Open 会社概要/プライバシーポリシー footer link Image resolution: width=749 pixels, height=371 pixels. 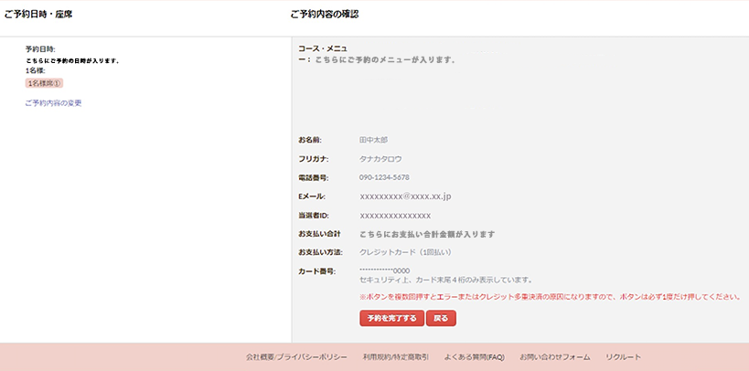point(296,356)
